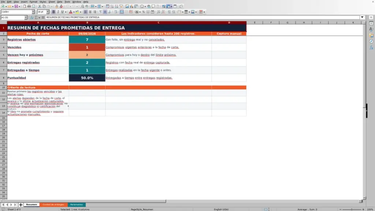Click the Merge and Center Cells icon
This screenshot has height=211, width=375.
click(x=122, y=12)
